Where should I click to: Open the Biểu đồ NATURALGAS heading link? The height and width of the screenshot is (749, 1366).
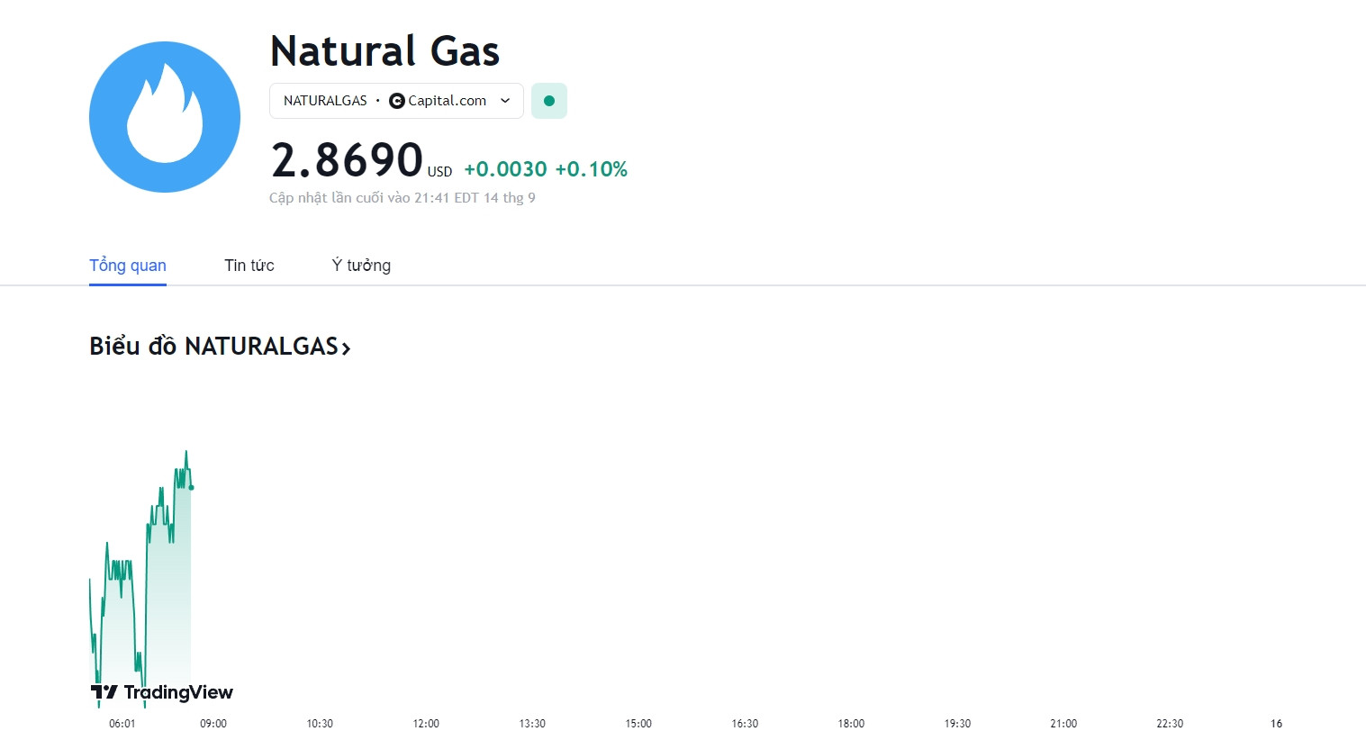point(220,347)
